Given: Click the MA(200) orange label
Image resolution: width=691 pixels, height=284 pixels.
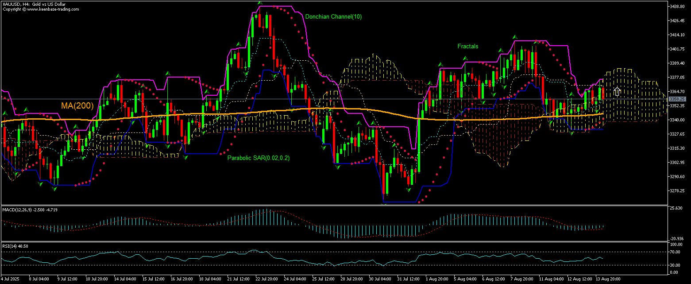Looking at the screenshot, I should pyautogui.click(x=77, y=105).
